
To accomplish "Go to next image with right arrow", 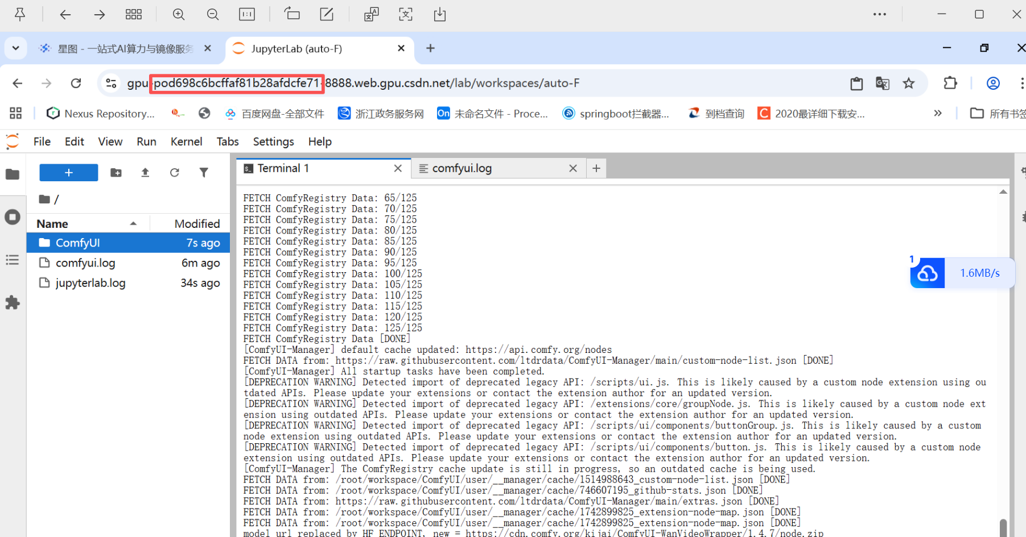I will pyautogui.click(x=100, y=14).
